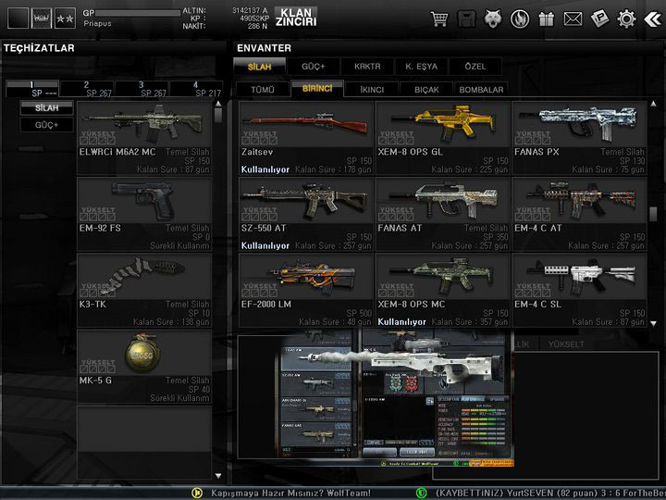The image size is (666, 500).
Task: Select the BIÇAK weapon filter
Action: coord(426,89)
